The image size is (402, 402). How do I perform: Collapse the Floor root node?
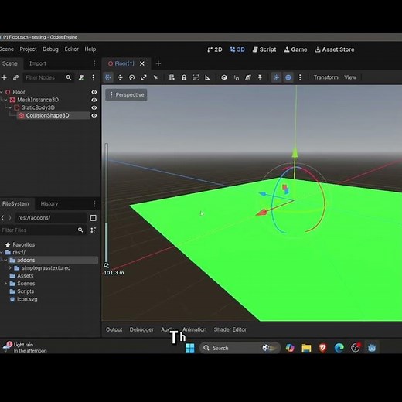pos(2,92)
